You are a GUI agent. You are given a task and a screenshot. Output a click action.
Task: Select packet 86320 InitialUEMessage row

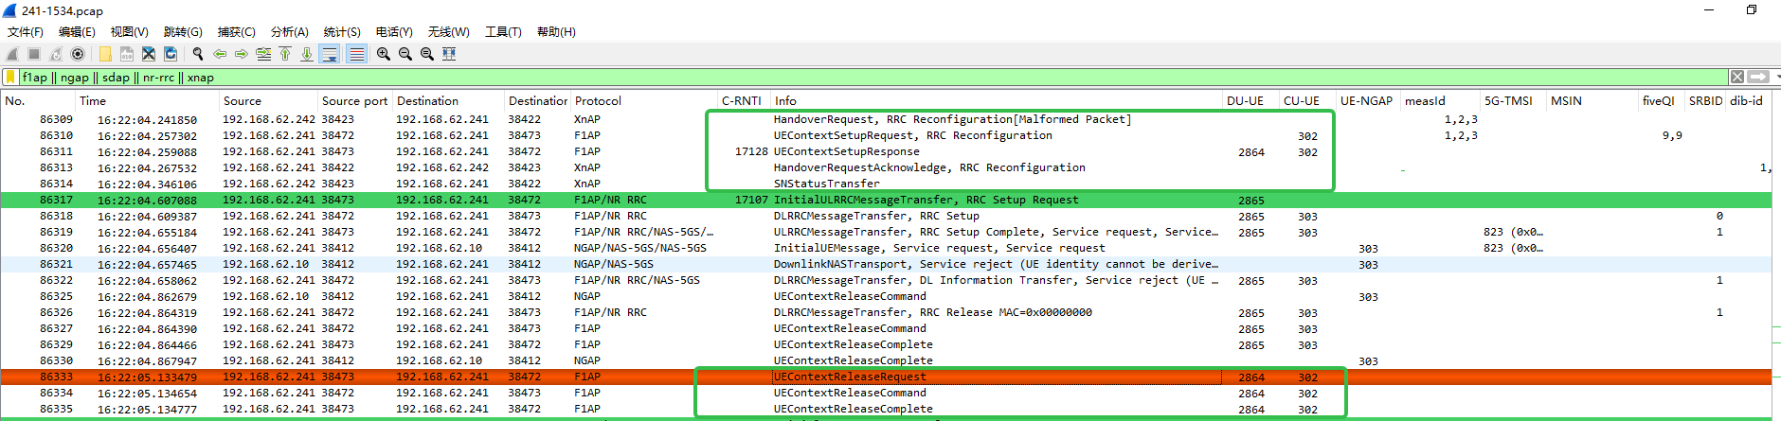click(x=886, y=248)
